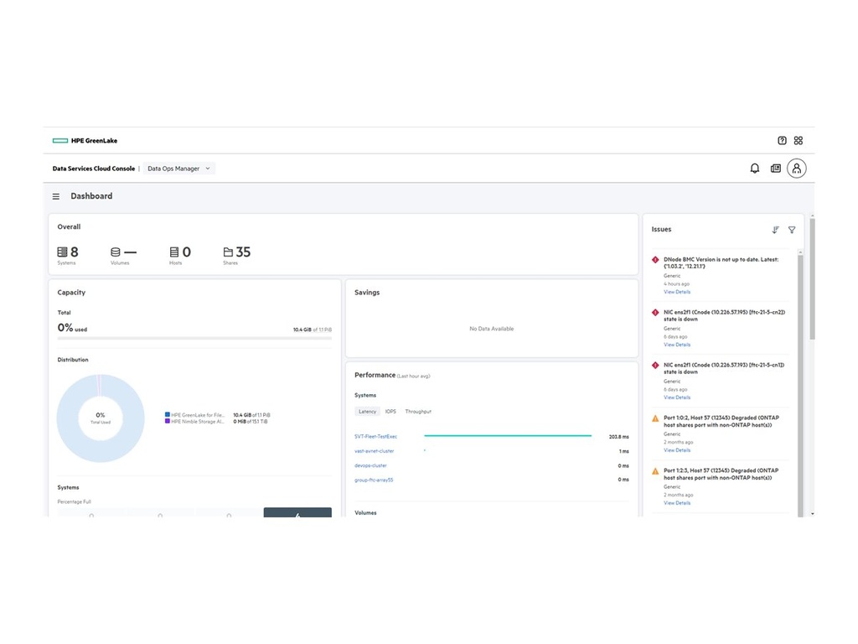Click the filter icon in the Issues panel
858x644 pixels.
(791, 230)
